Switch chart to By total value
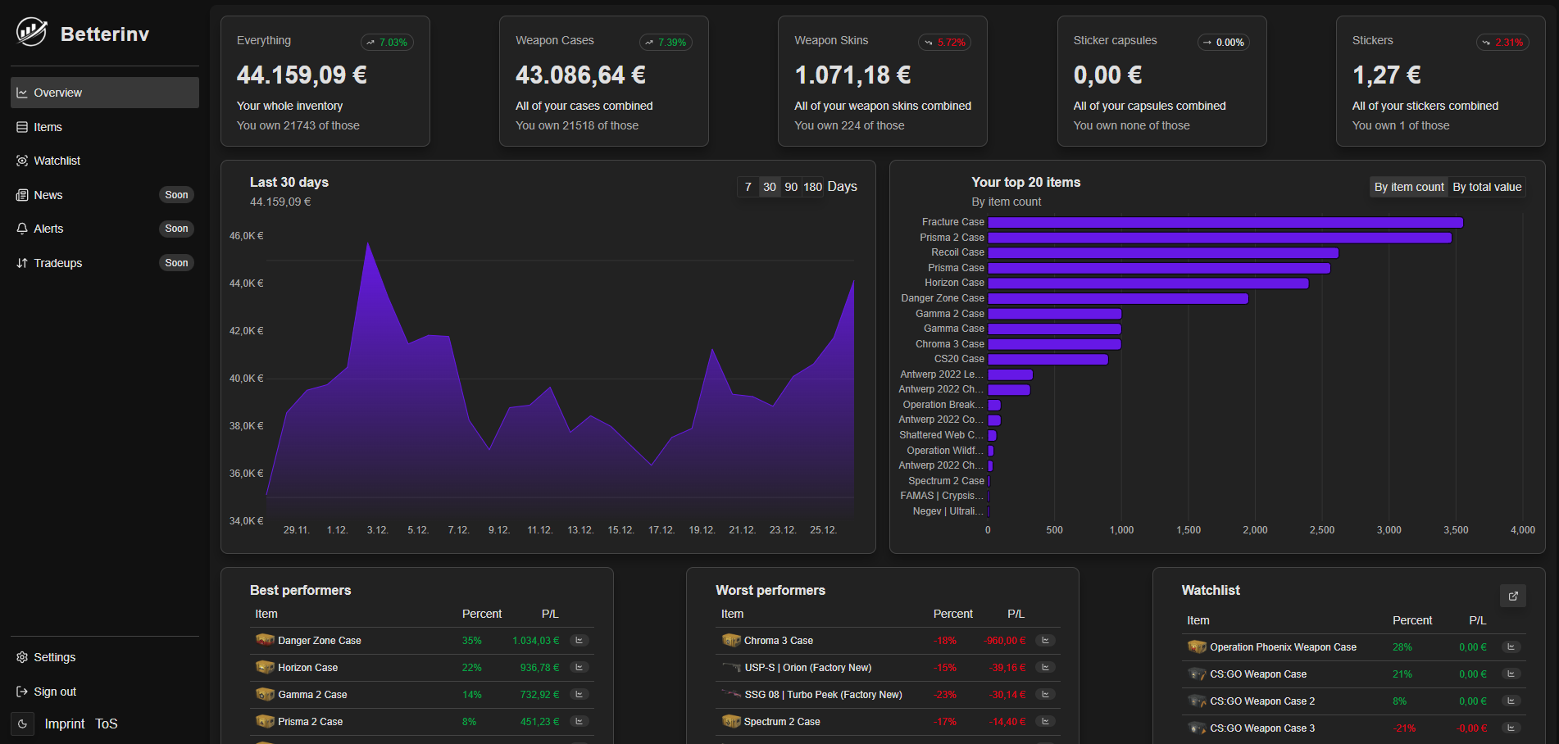Viewport: 1559px width, 744px height. click(x=1486, y=187)
